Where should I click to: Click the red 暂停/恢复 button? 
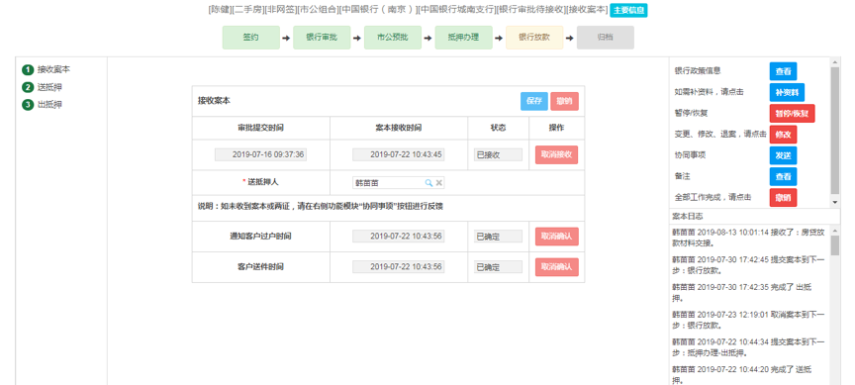793,114
